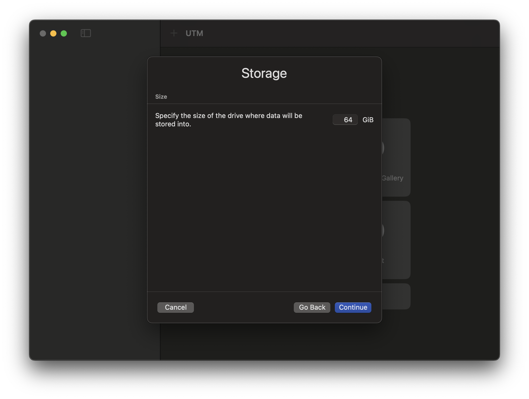Click the green zoom window button

coord(64,33)
